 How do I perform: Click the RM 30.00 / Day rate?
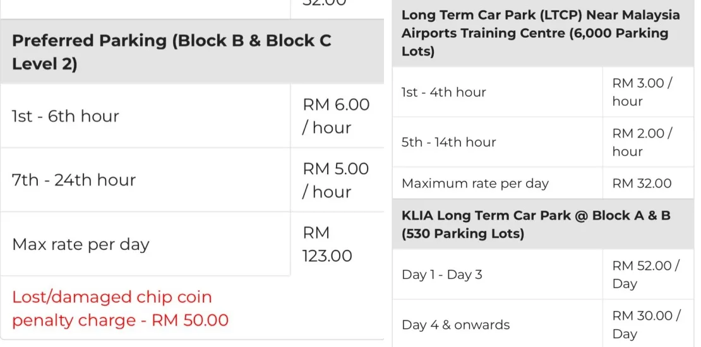645,325
